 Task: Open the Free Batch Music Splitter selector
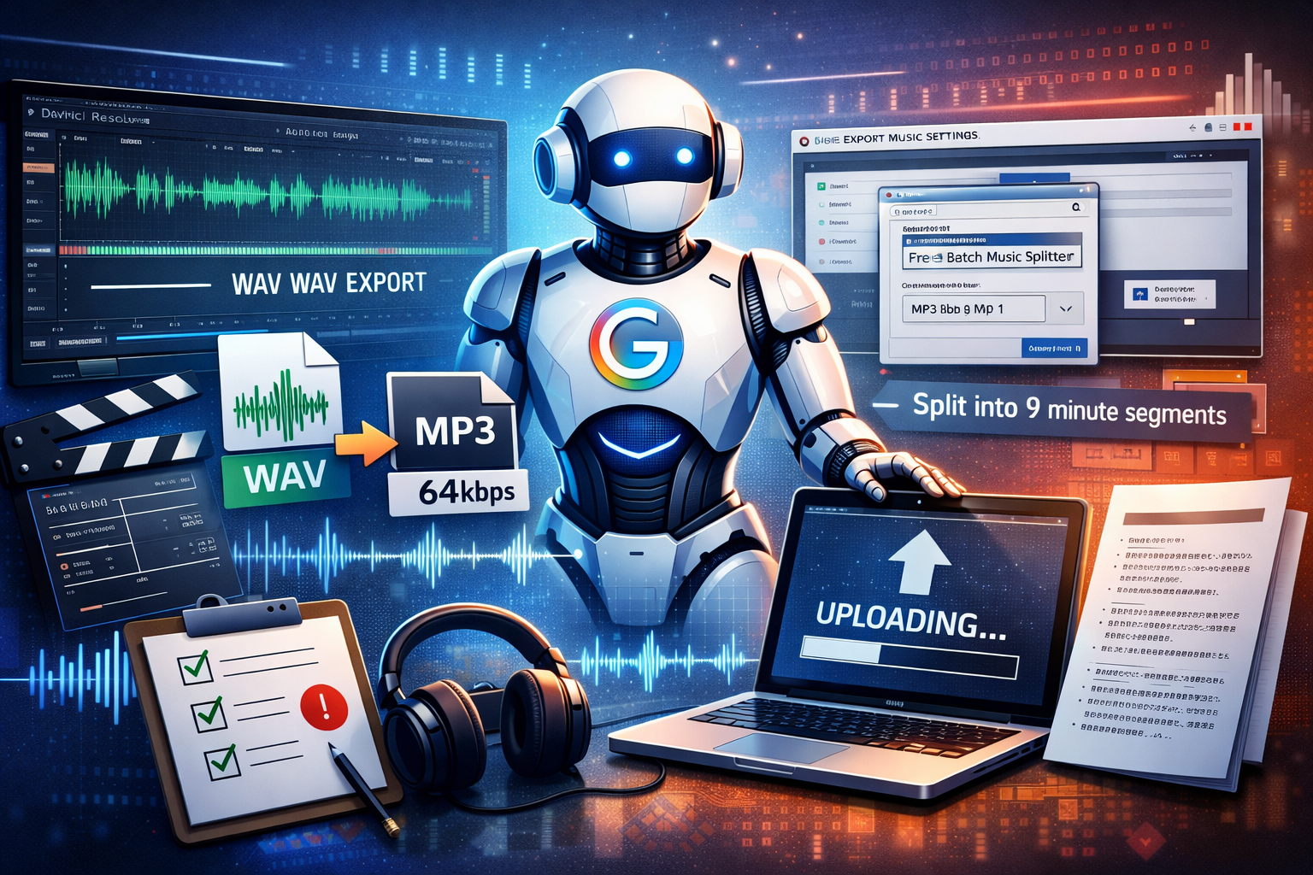click(x=991, y=257)
